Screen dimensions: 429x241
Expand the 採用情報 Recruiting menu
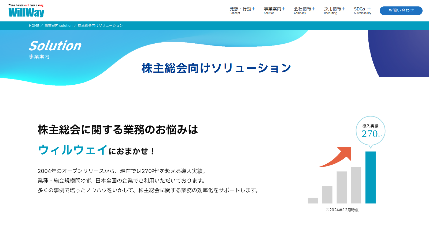point(334,10)
